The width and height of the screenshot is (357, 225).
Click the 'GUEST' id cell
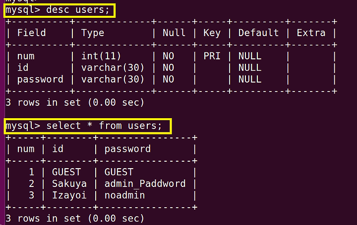point(66,172)
